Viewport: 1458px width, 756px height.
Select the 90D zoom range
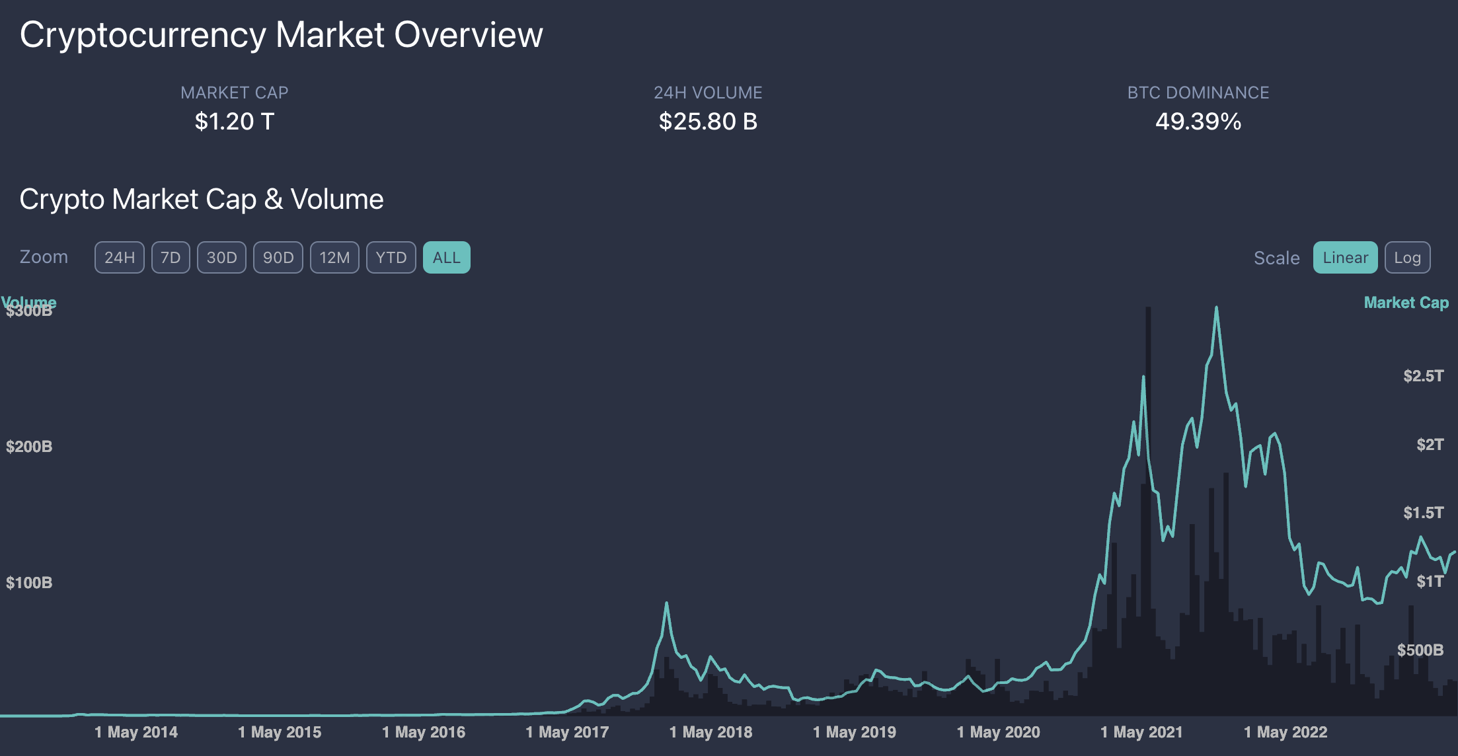278,258
